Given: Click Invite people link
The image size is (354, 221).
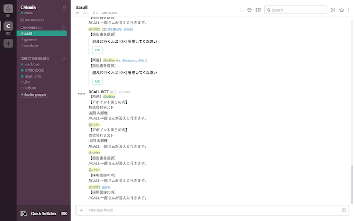Looking at the screenshot, I should (x=34, y=95).
